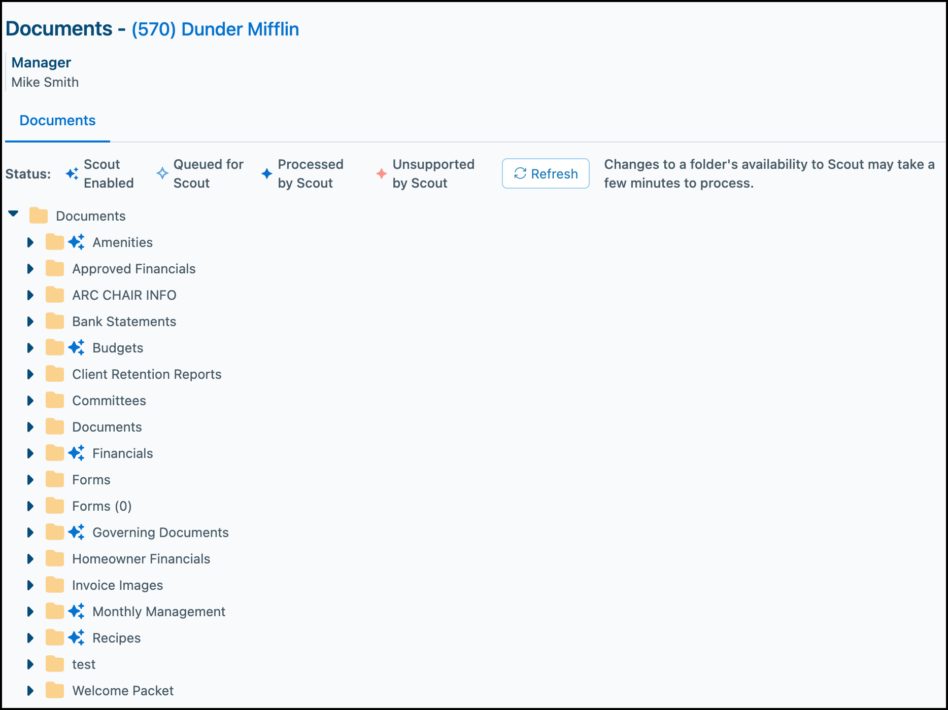Click the Budgets folder icon
This screenshot has height=710, width=948.
55,347
